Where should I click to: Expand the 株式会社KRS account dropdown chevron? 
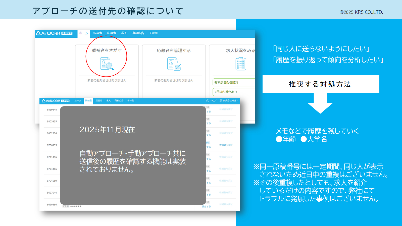point(237,101)
